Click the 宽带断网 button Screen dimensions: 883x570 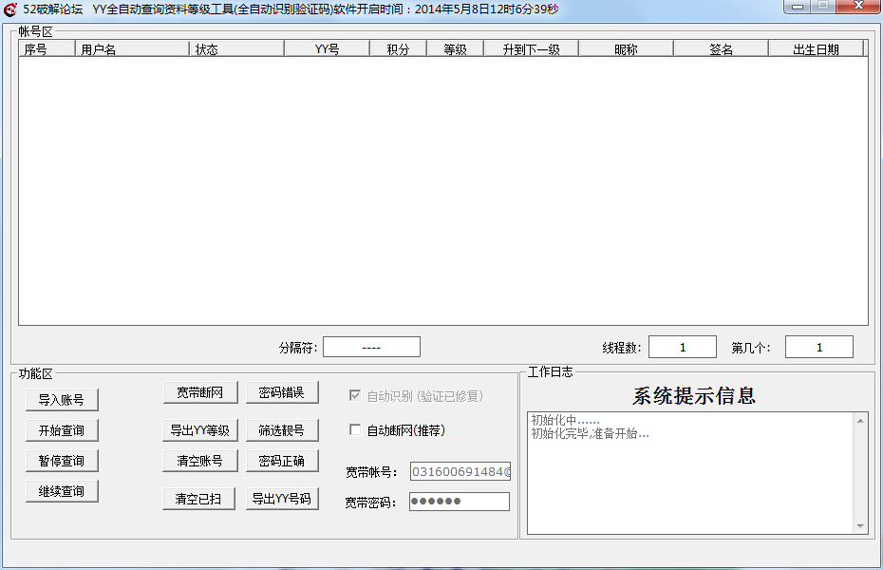[x=200, y=392]
